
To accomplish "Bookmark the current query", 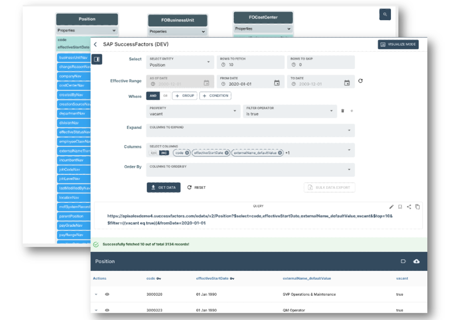I will click(400, 207).
